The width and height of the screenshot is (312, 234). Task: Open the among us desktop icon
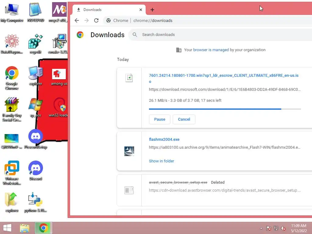(x=59, y=77)
